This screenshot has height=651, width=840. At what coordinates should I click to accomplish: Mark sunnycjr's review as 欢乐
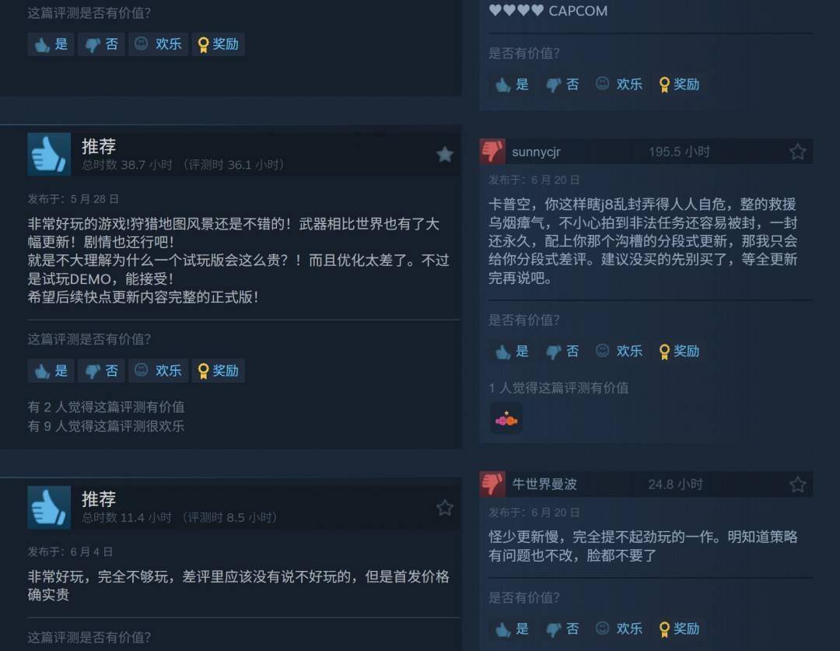pyautogui.click(x=619, y=352)
